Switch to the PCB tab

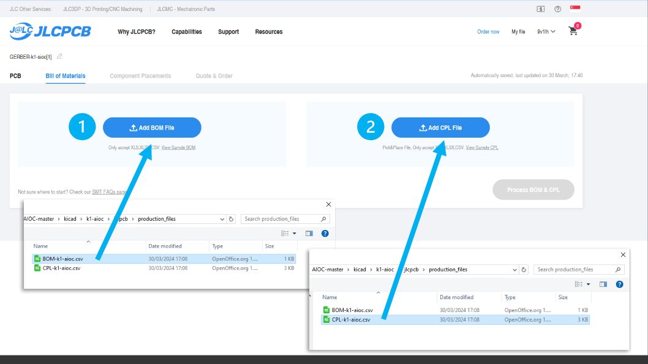(x=15, y=76)
